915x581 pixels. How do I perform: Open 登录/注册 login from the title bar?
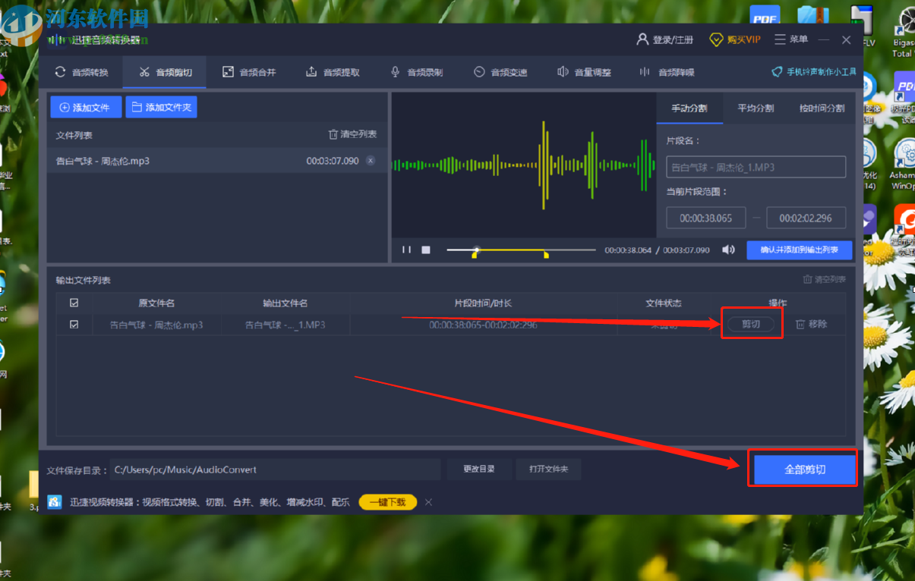[665, 39]
